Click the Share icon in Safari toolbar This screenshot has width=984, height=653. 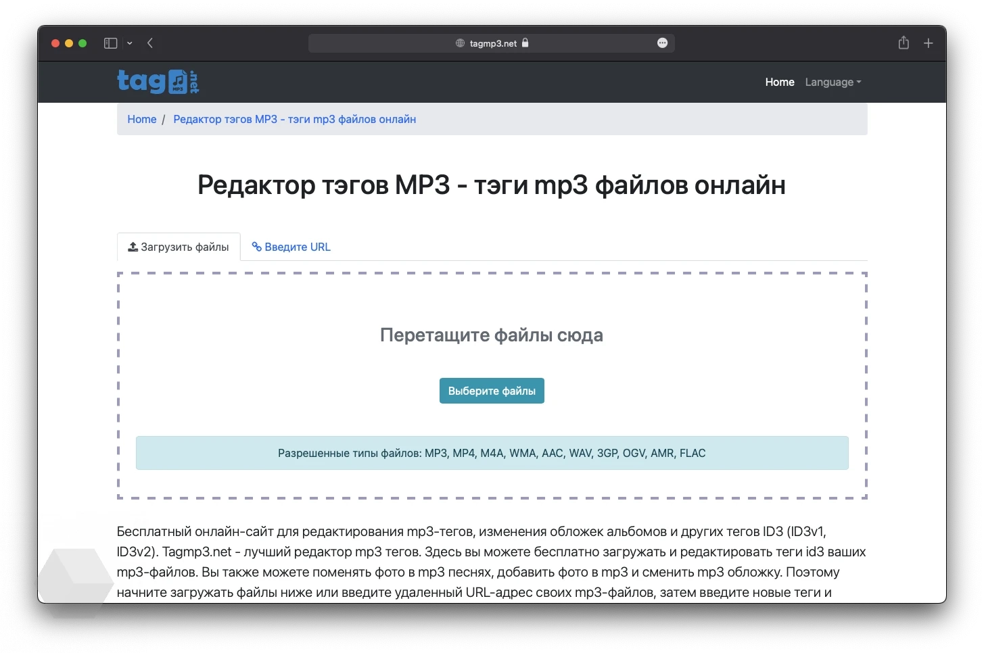[904, 43]
